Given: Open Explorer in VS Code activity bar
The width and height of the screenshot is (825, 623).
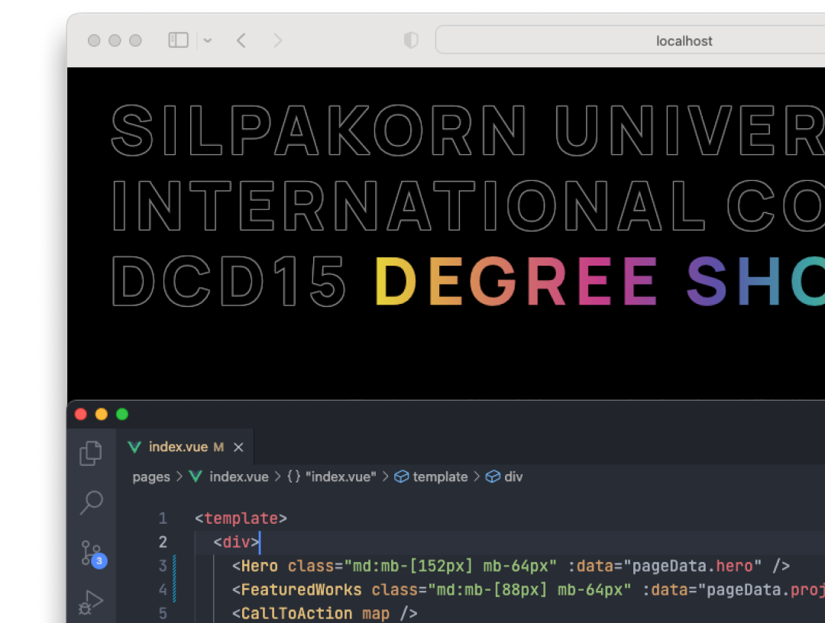Looking at the screenshot, I should 90,454.
